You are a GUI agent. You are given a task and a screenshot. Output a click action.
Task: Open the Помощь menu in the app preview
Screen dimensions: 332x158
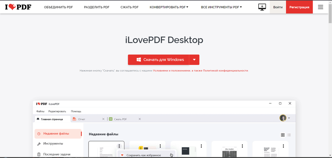click(x=76, y=111)
